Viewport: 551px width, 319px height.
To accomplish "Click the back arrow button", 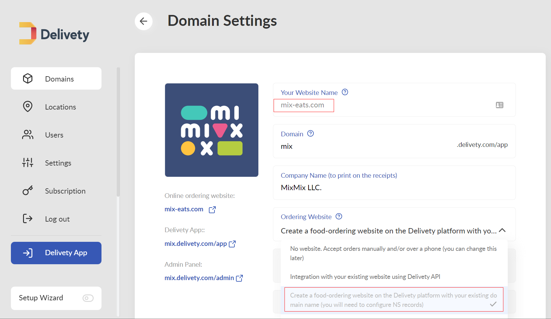I will tap(144, 21).
